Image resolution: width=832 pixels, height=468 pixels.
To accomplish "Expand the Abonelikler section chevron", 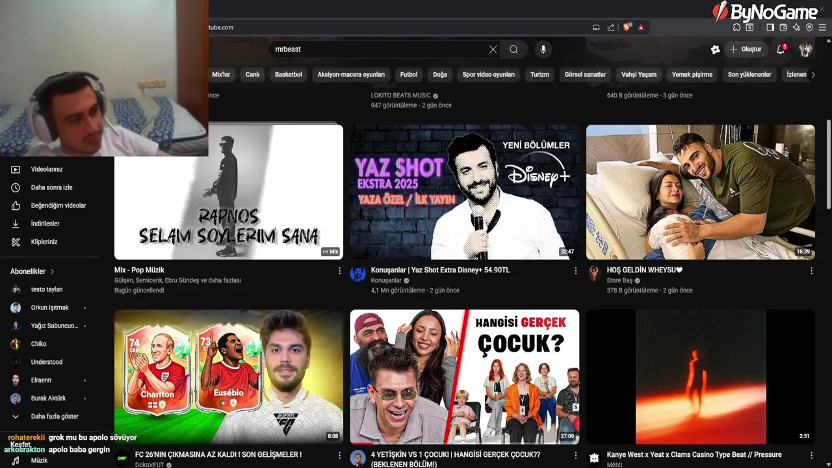I will click(x=52, y=272).
